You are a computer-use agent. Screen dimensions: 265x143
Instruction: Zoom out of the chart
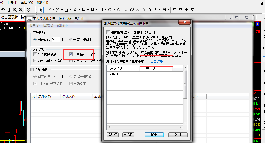tap(21, 10)
